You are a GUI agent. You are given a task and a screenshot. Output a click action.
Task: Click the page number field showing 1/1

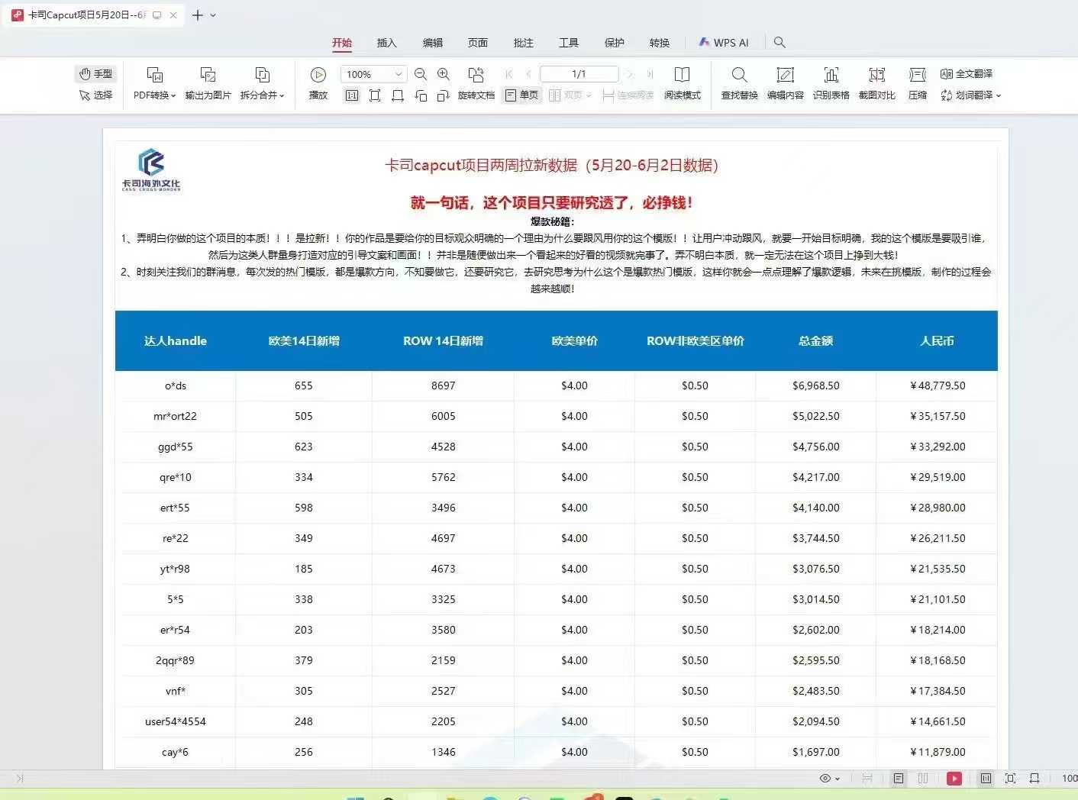[x=579, y=74]
